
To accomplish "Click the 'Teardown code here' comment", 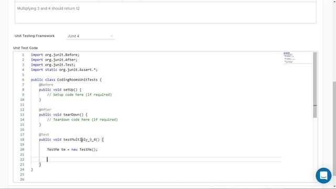I will [x=82, y=120].
